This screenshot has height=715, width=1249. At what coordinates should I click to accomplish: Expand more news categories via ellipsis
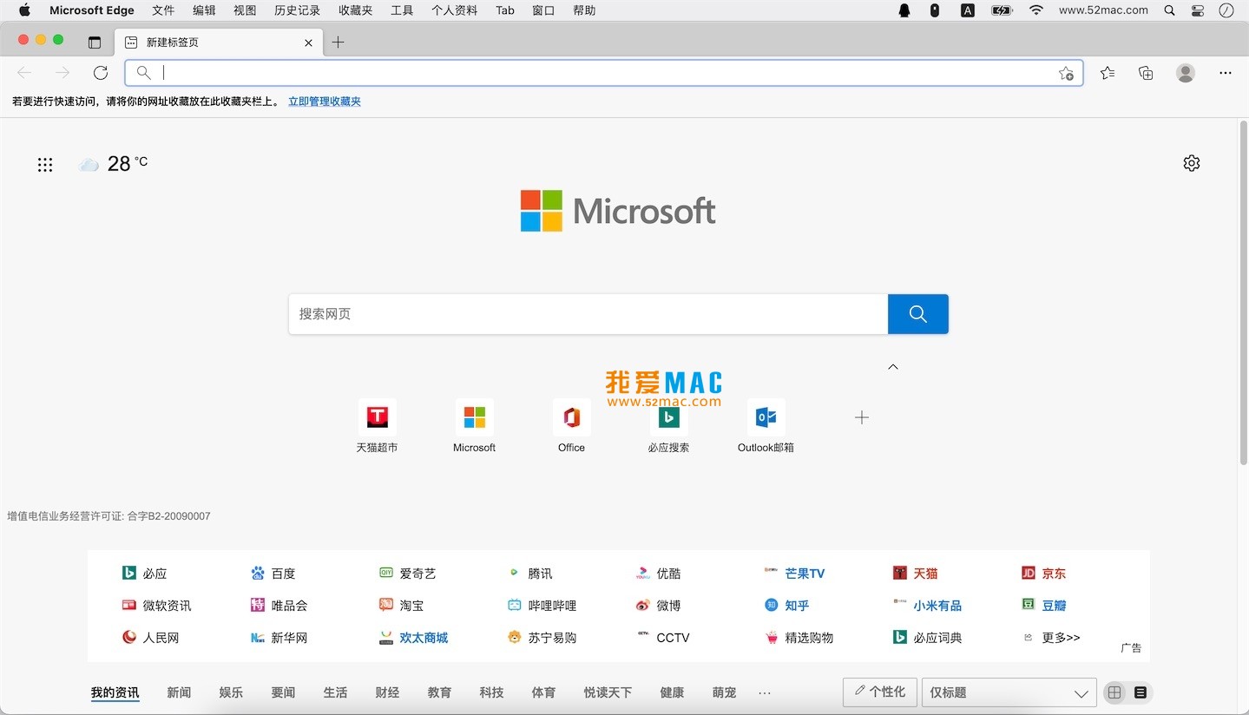coord(764,692)
